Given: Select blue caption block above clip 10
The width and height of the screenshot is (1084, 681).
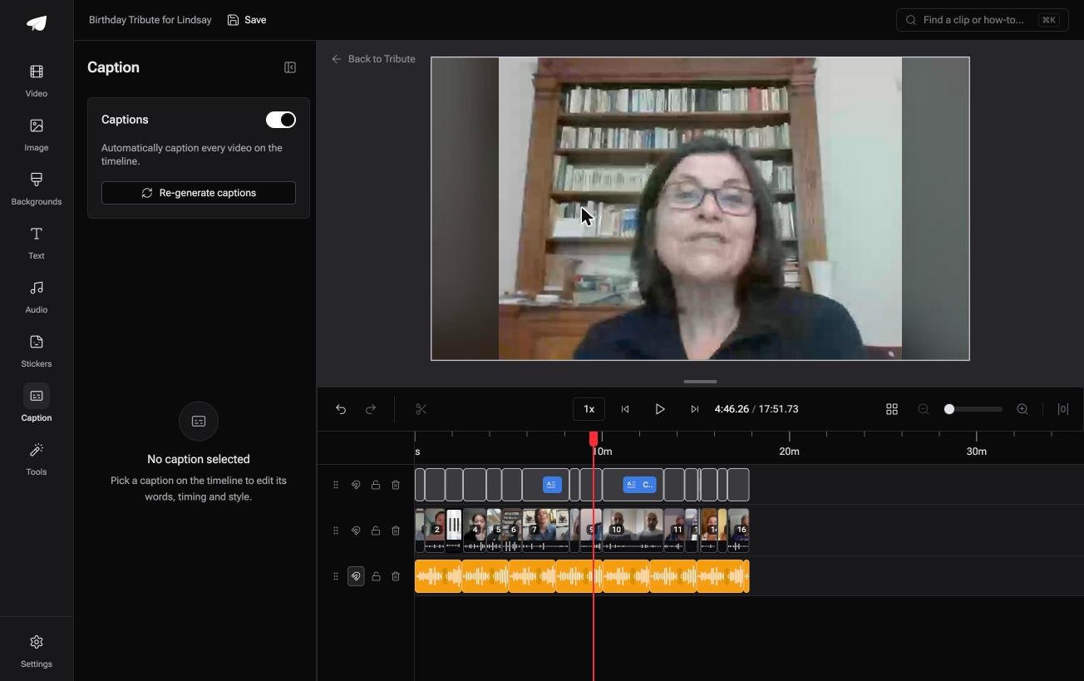Looking at the screenshot, I should [639, 485].
